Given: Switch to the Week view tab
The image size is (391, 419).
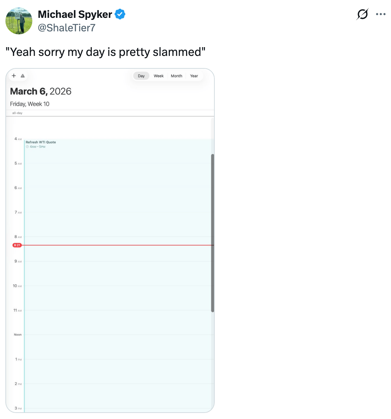Looking at the screenshot, I should coord(158,76).
